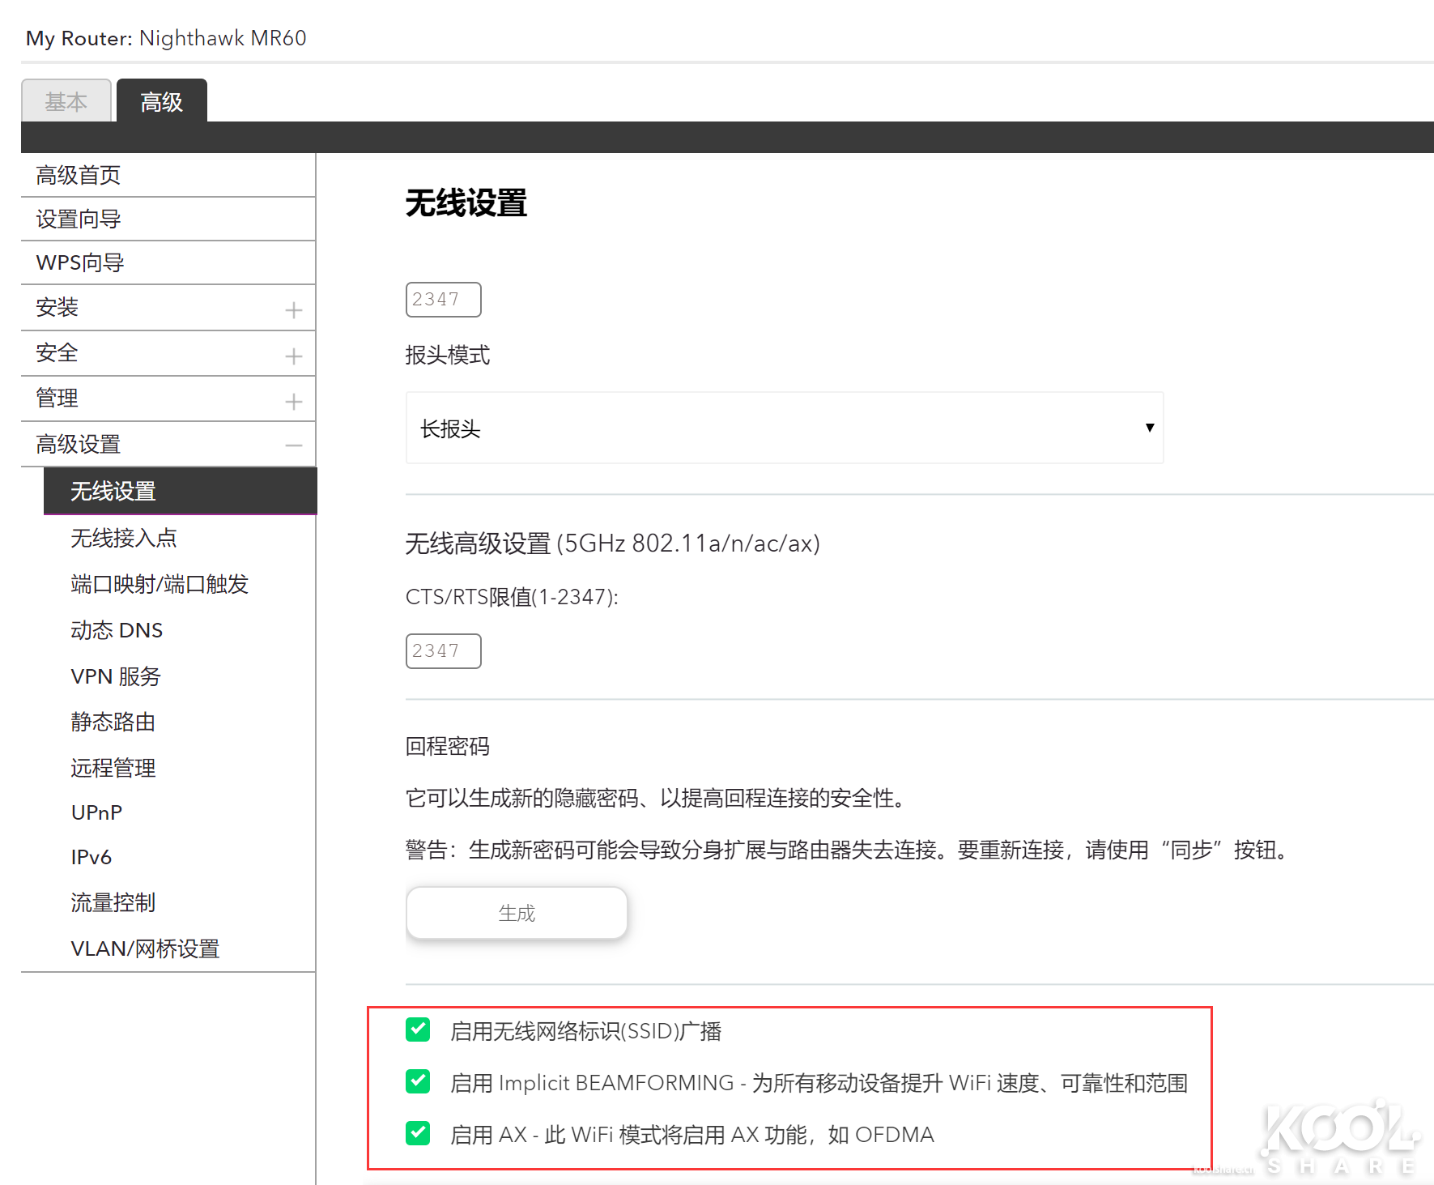Go to 流量控制 page
This screenshot has height=1185, width=1434.
(113, 902)
